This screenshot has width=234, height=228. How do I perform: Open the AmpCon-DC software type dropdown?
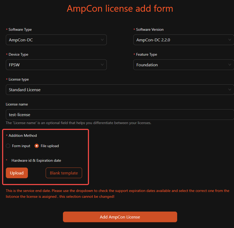[x=53, y=40]
